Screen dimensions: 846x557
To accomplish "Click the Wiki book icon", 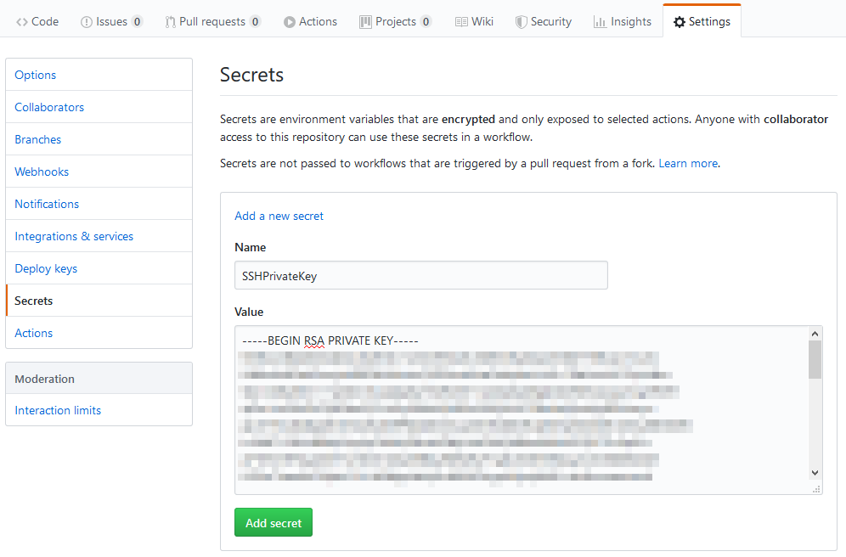I will [x=461, y=22].
